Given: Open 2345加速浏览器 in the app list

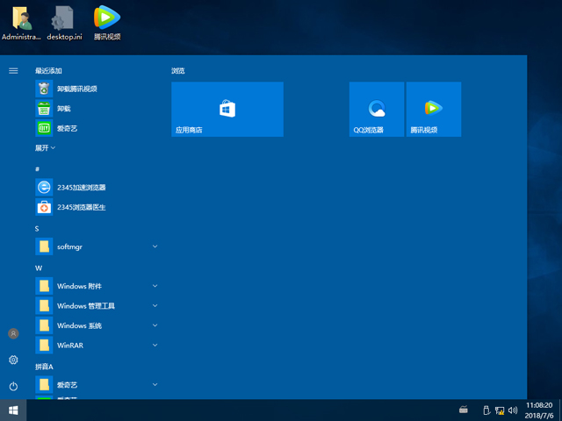Looking at the screenshot, I should [x=81, y=188].
